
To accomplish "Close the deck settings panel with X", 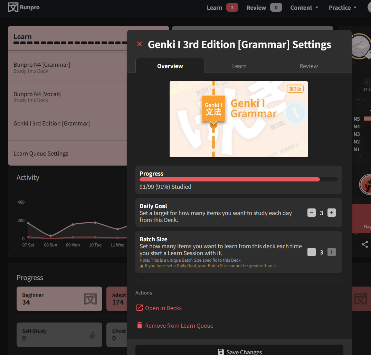I will click(140, 44).
